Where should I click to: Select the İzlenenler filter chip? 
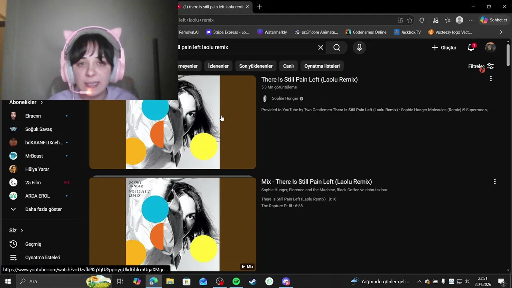click(218, 66)
